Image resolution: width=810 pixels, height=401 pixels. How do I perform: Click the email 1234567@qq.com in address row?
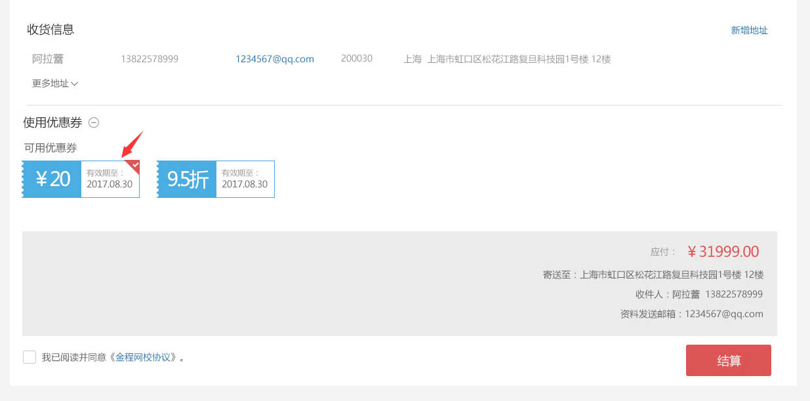point(275,59)
